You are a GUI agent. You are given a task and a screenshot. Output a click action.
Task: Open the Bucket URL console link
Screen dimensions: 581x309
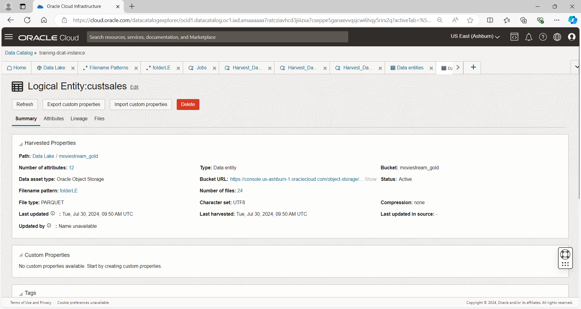[x=296, y=179]
